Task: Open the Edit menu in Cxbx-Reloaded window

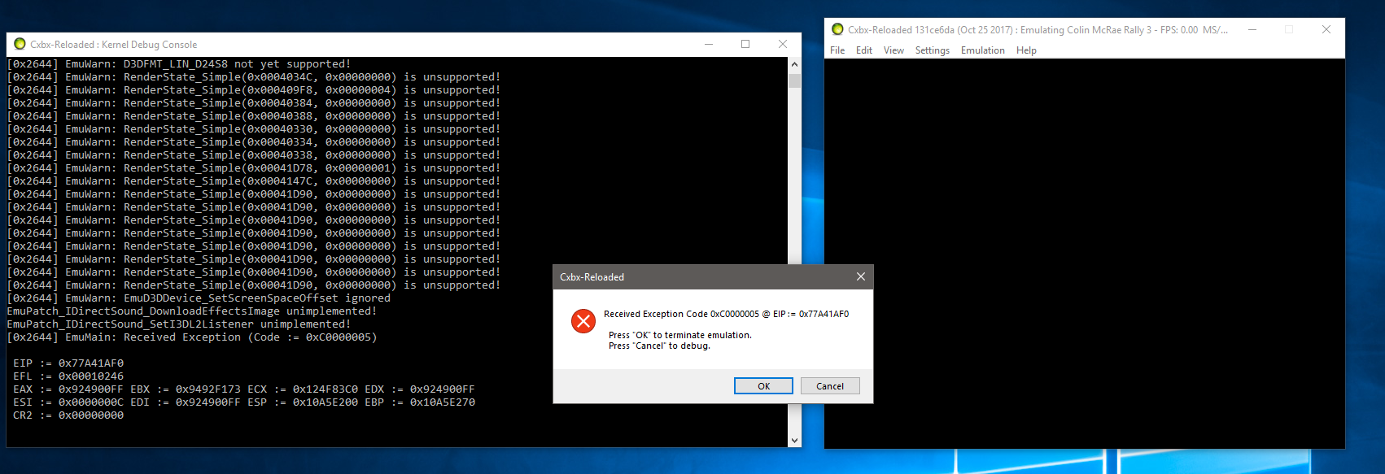Action: [864, 50]
